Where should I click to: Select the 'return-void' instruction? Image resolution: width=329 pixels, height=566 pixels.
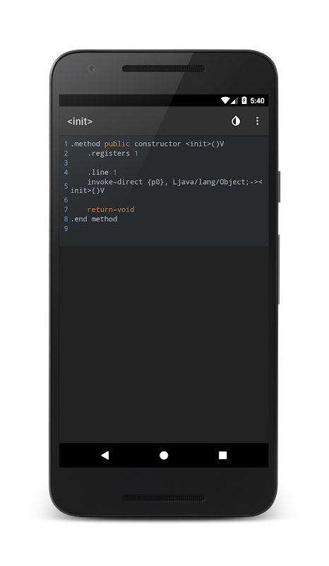pos(111,209)
